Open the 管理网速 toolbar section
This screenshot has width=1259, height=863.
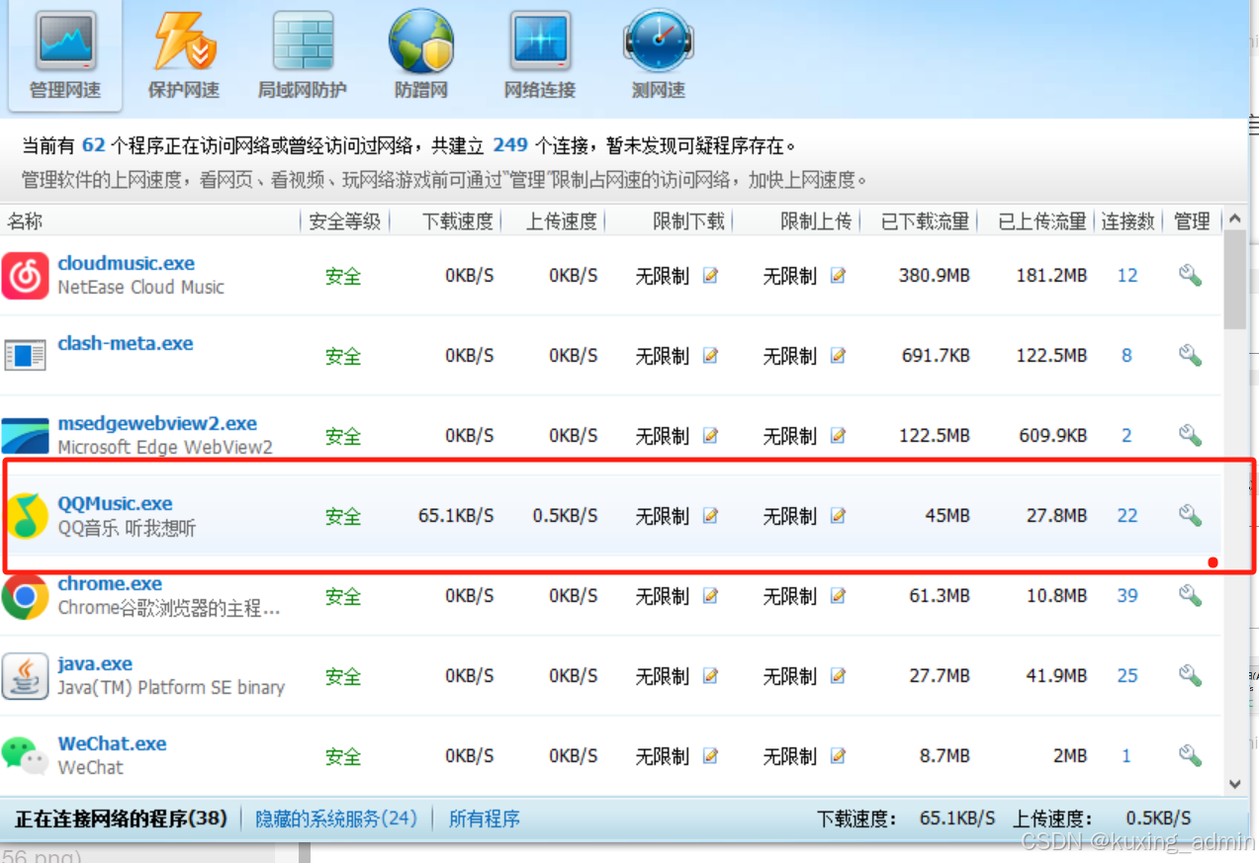click(65, 55)
